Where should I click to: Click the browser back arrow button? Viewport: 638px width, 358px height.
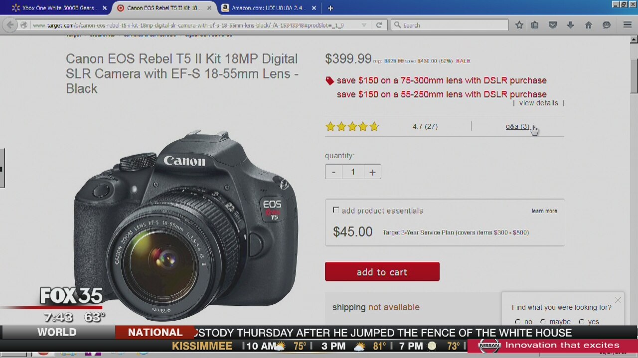pyautogui.click(x=10, y=25)
